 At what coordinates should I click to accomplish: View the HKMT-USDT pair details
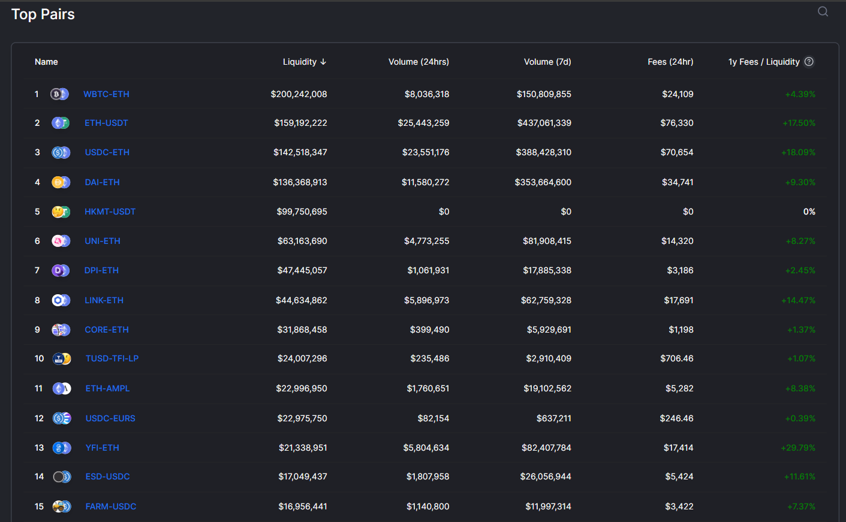tap(110, 212)
